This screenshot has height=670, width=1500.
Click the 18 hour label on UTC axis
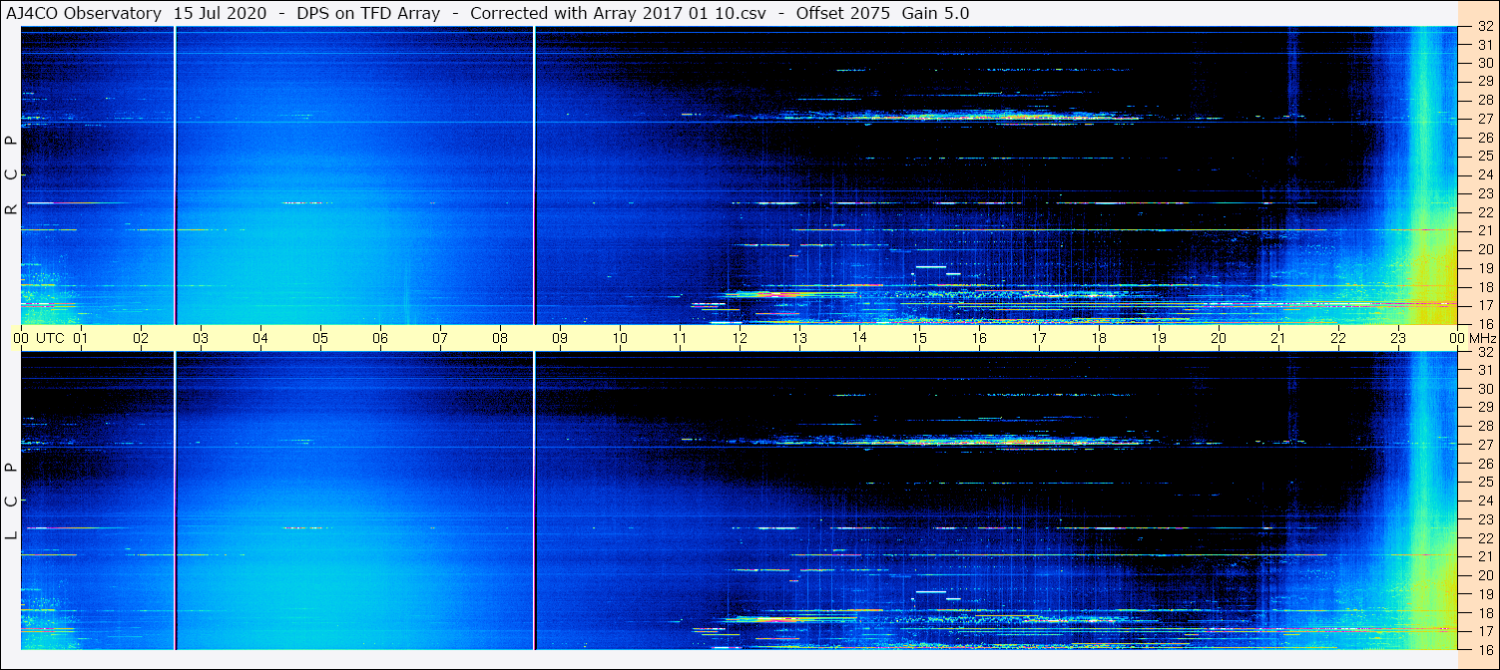[x=1099, y=338]
